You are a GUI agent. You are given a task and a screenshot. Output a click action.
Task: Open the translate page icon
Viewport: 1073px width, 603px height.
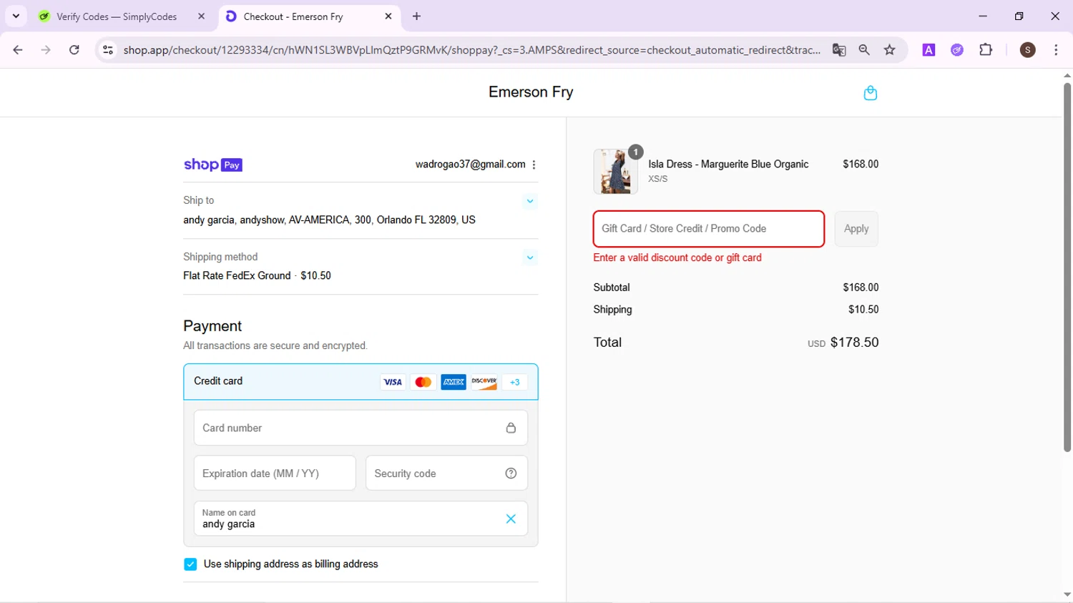point(839,50)
